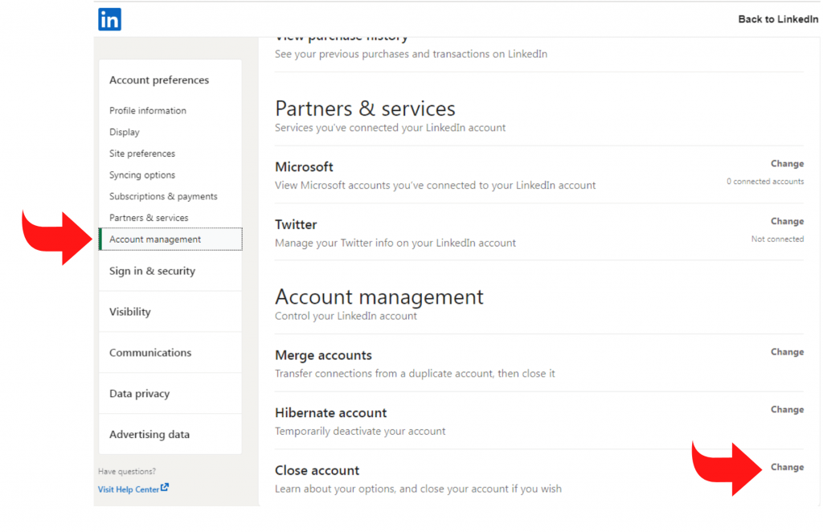Select Data privacy from the sidebar

point(139,393)
